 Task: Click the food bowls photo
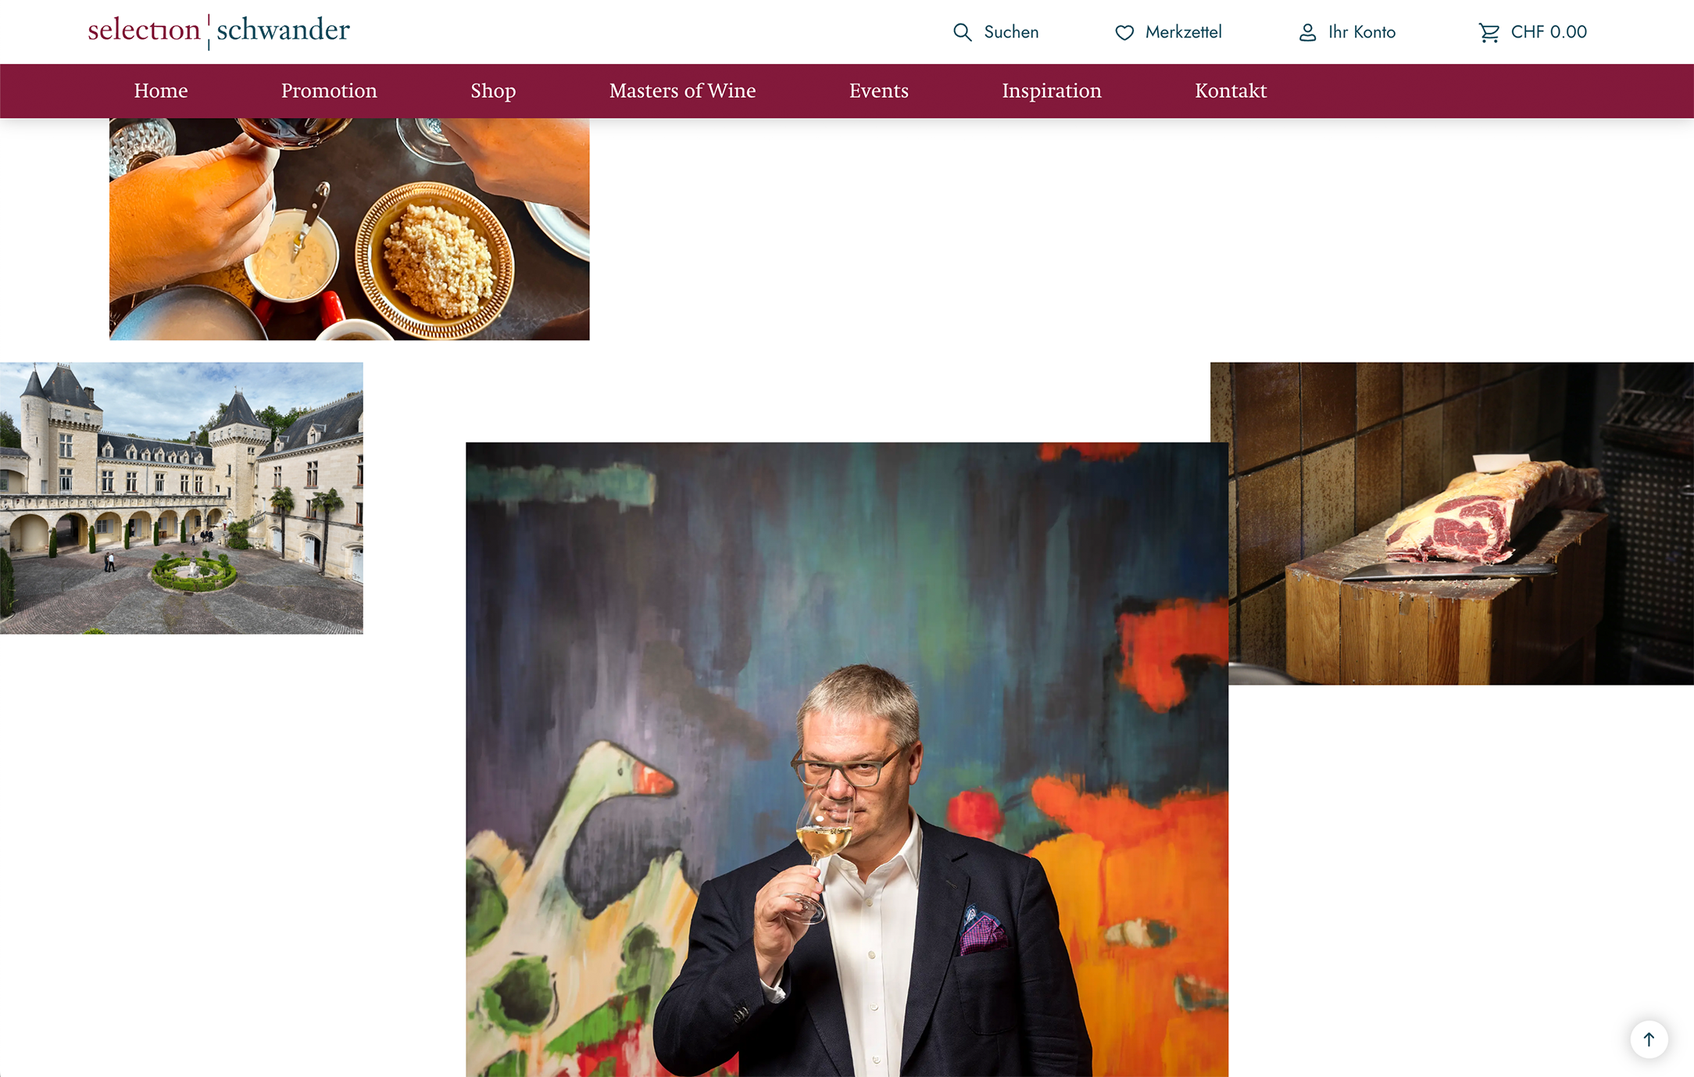(349, 229)
